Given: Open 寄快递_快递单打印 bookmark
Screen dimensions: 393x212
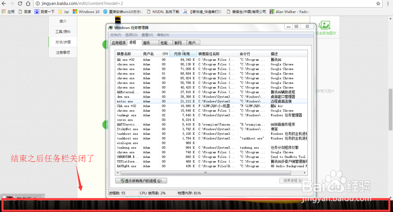Looking at the screenshot, I should (202, 11).
